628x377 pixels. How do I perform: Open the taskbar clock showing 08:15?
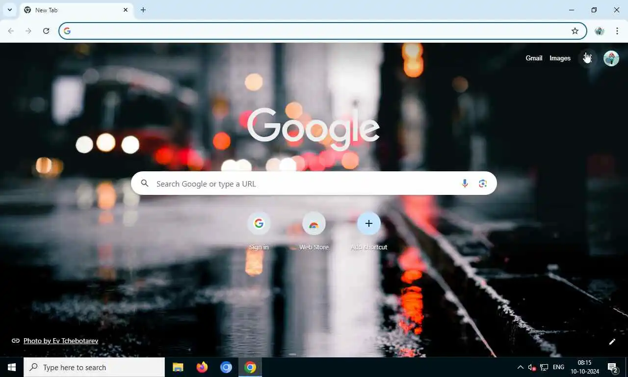[585, 367]
